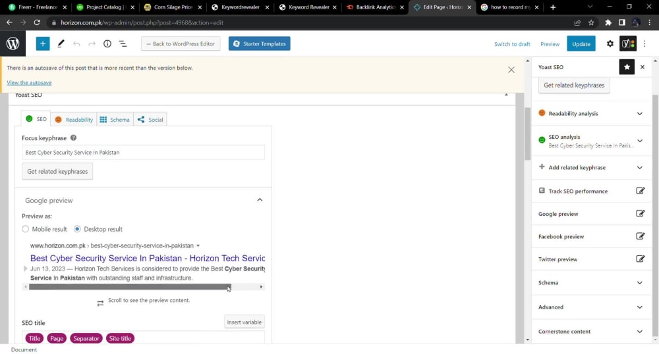This screenshot has height=354, width=659.
Task: Go back in browser history
Action: 9,22
